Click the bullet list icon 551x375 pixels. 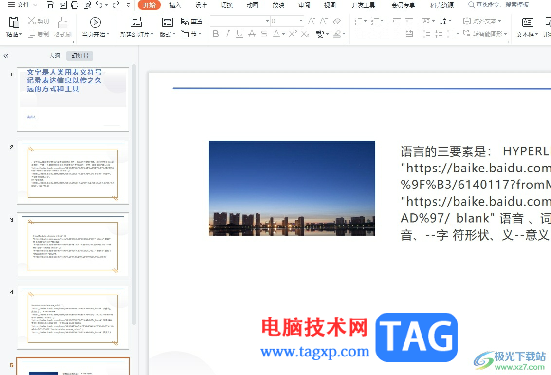(358, 21)
